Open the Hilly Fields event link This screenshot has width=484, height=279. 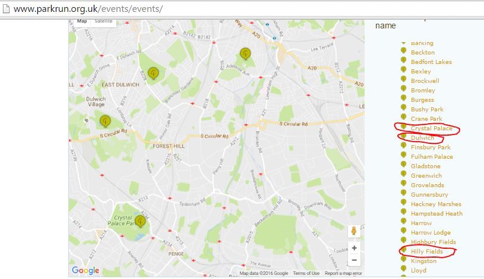[x=426, y=252]
